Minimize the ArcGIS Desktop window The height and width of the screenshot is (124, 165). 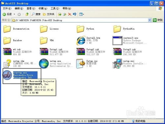152,4
